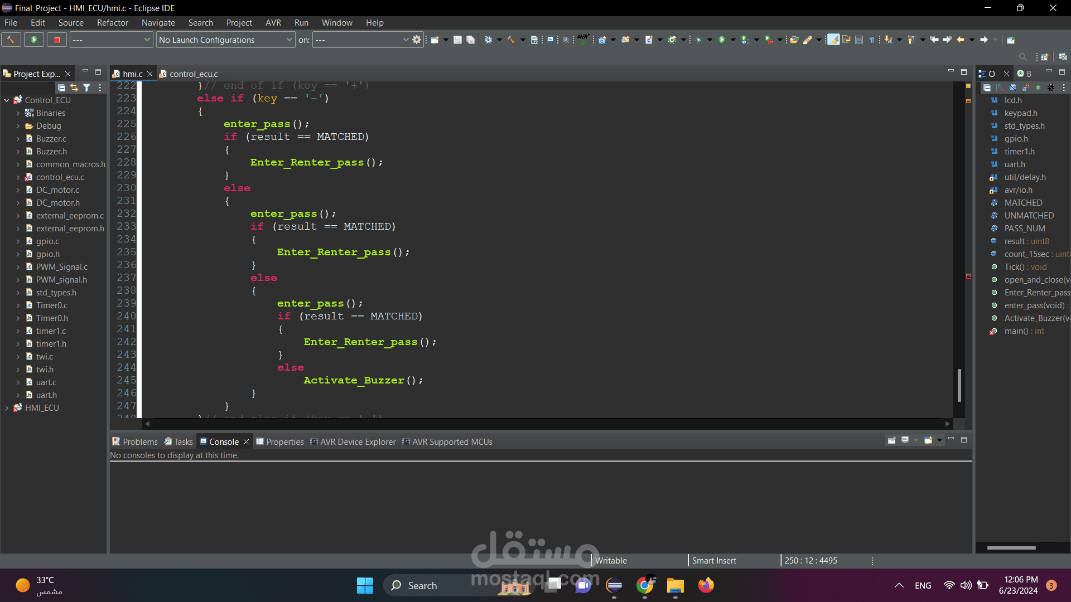Expand the Debug folder in Control_ECU
Image resolution: width=1071 pixels, height=602 pixels.
pyautogui.click(x=18, y=126)
